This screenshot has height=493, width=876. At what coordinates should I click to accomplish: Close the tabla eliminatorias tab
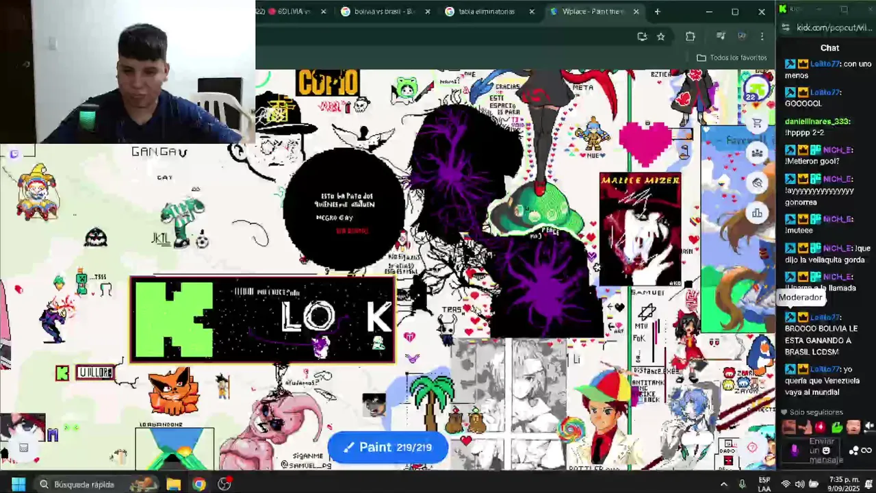pos(532,12)
